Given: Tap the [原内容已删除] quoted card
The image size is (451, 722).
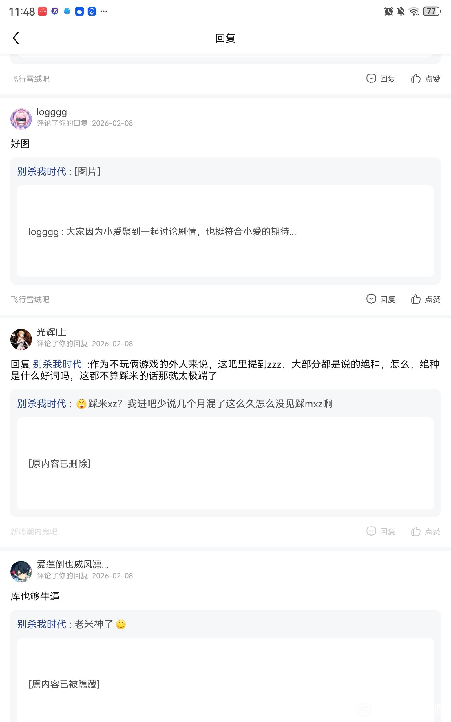Looking at the screenshot, I should click(225, 463).
